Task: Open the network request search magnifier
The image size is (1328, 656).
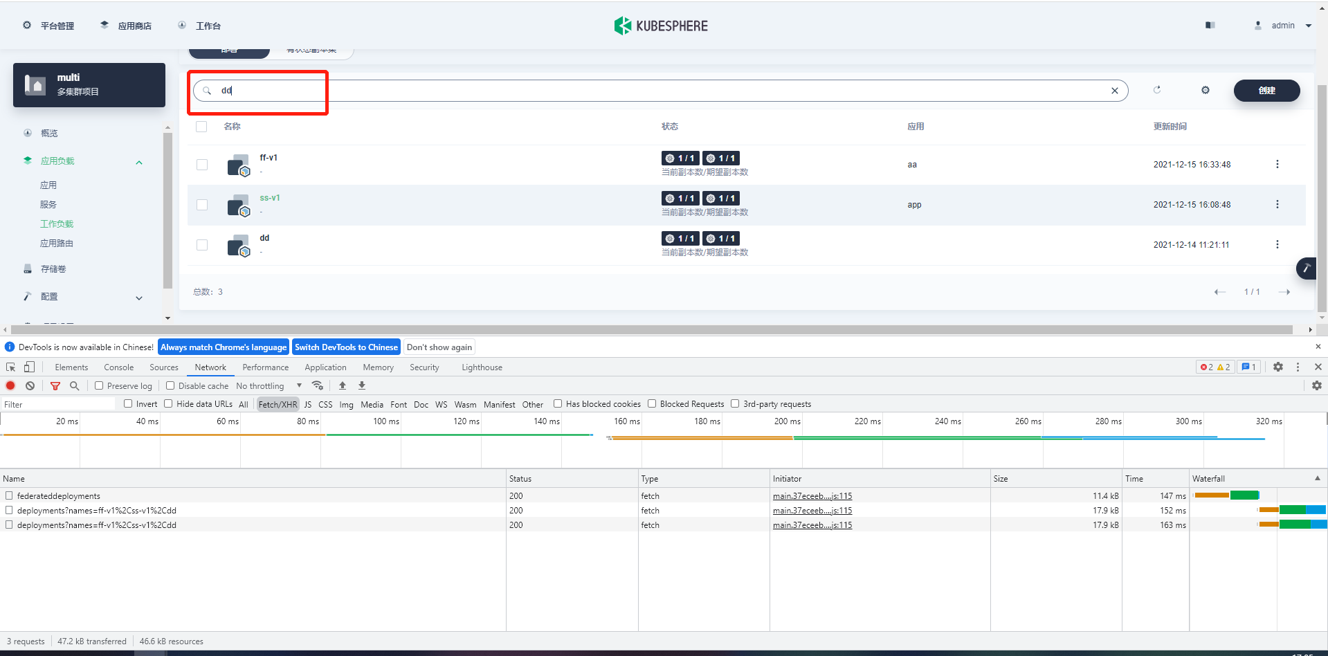Action: click(74, 385)
